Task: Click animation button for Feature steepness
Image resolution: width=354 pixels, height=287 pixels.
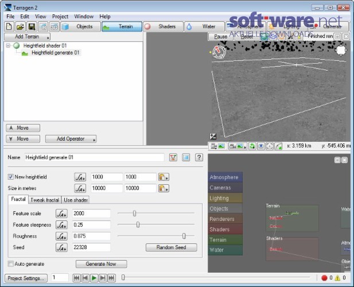Action: 61,225
